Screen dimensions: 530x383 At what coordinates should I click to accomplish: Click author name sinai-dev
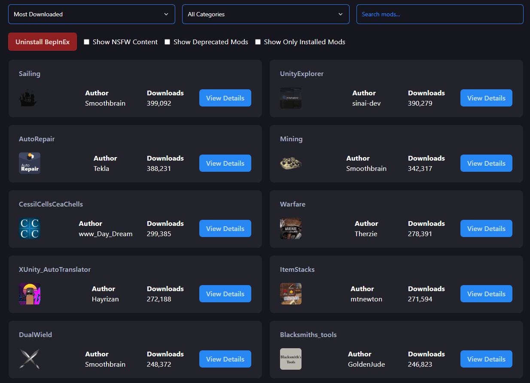(367, 103)
